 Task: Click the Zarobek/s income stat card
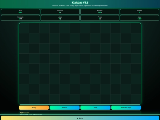60,12
